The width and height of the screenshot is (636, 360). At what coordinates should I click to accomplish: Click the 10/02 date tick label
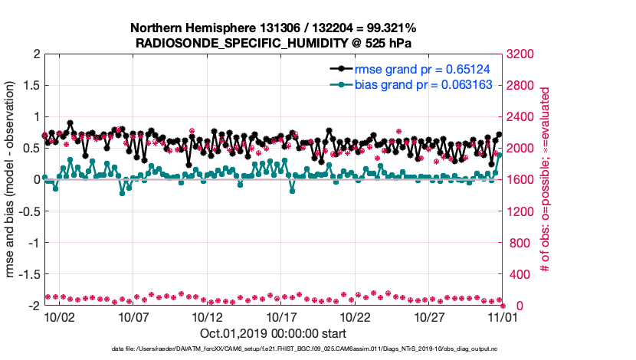(x=59, y=317)
